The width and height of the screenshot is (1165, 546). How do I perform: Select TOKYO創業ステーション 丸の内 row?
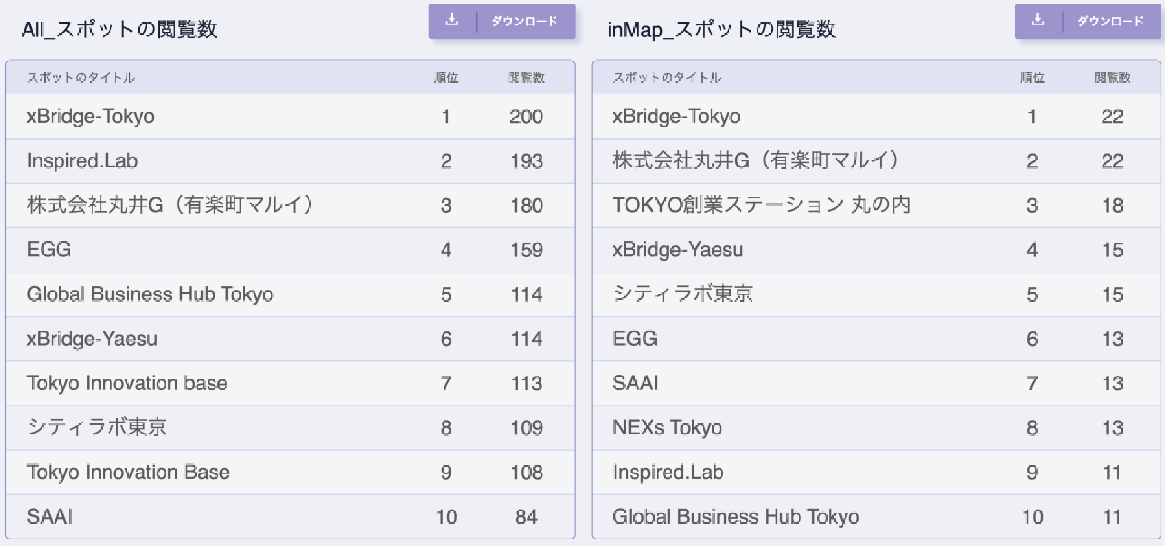[876, 205]
